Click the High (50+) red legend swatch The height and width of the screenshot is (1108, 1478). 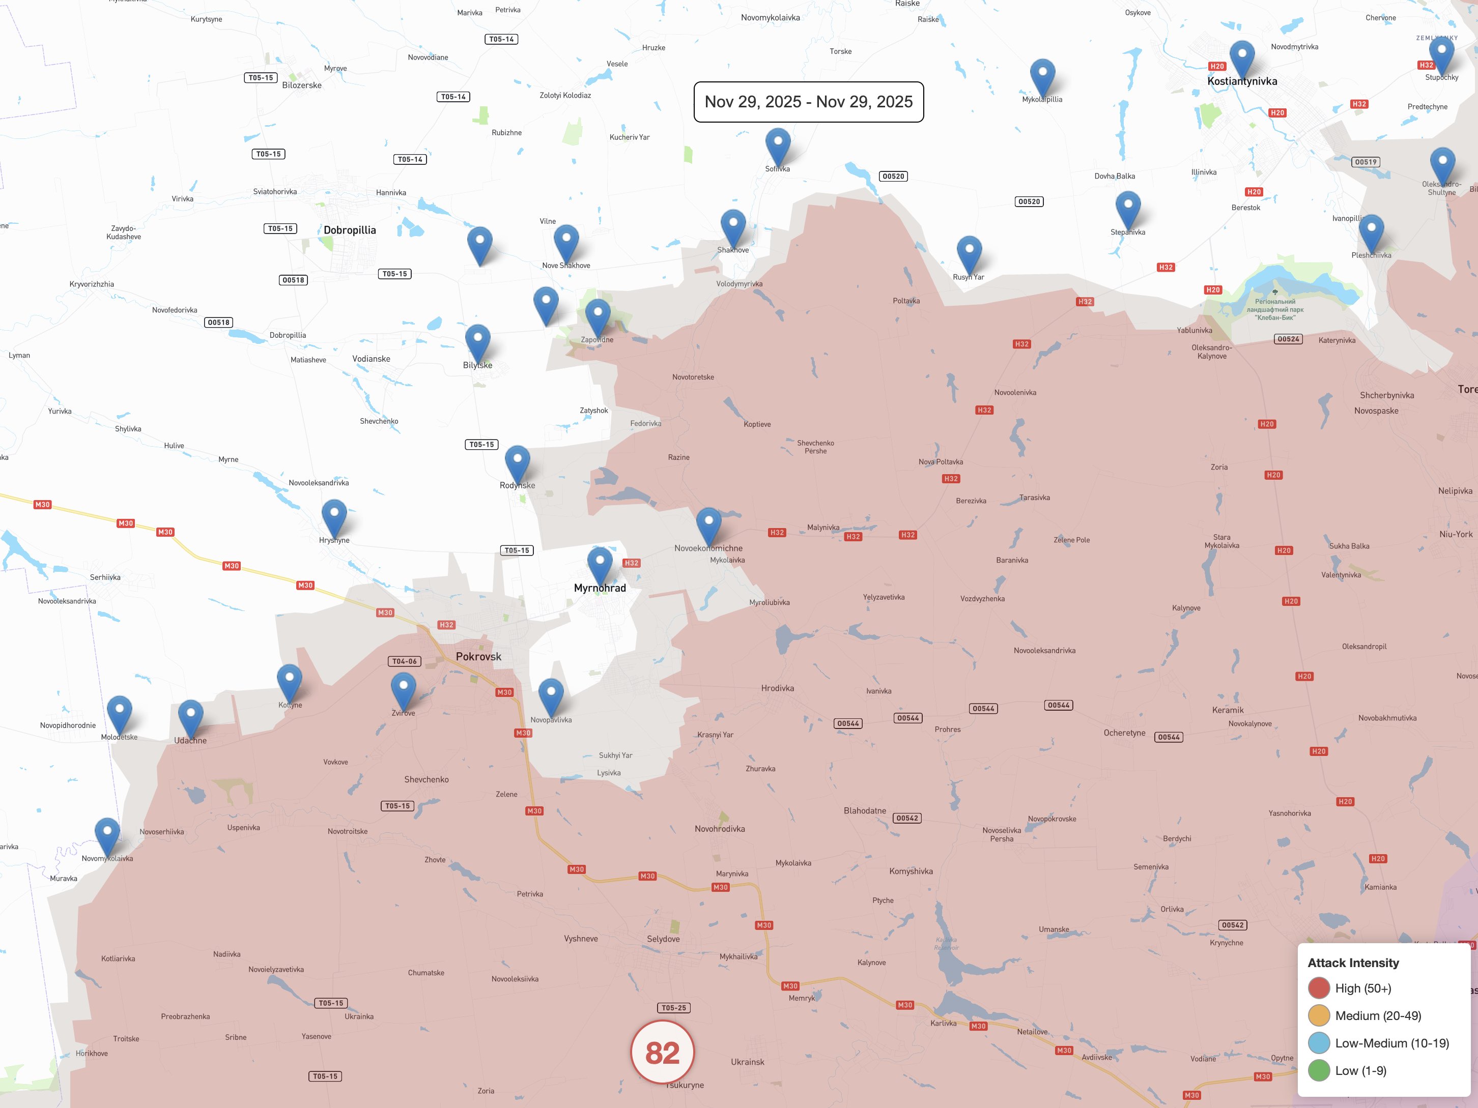1318,988
